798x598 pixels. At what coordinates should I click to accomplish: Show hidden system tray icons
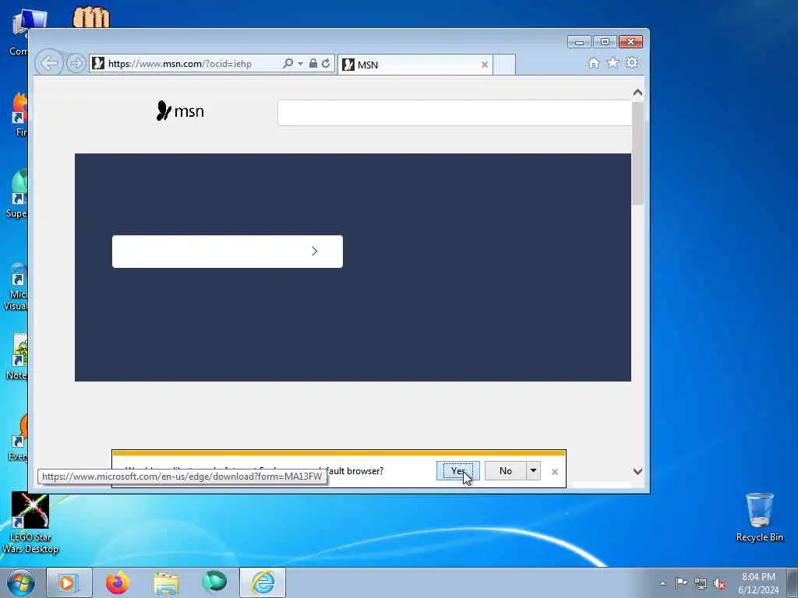pyautogui.click(x=662, y=584)
